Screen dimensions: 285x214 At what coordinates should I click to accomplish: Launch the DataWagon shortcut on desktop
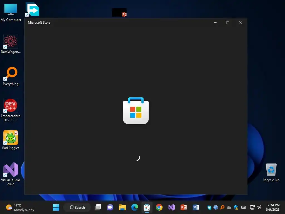tap(11, 44)
